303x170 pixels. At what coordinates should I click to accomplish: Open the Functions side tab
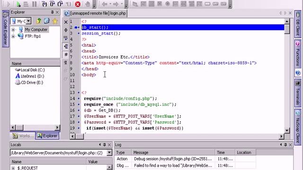click(x=298, y=54)
